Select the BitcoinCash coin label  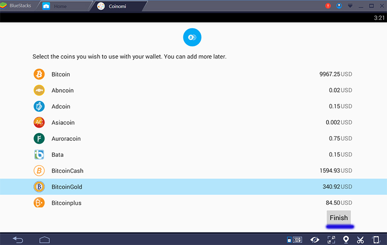click(67, 170)
